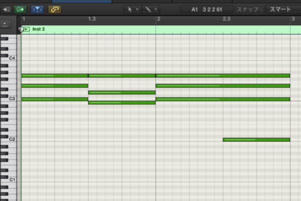The height and width of the screenshot is (201, 301).
Task: Open the スマート snap dropdown
Action: pyautogui.click(x=283, y=10)
